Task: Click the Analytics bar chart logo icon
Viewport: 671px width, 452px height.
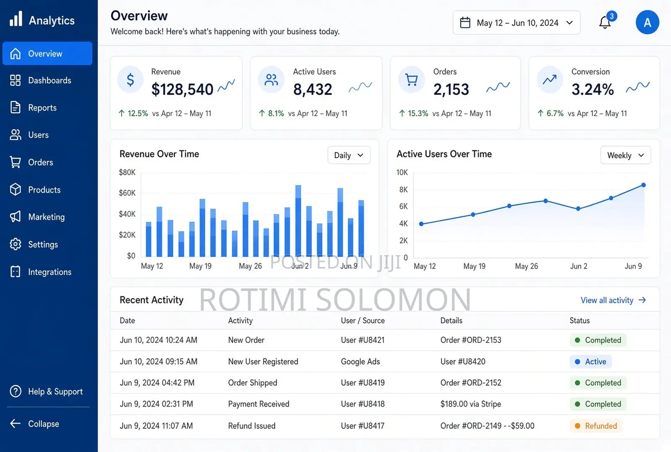Action: (x=16, y=19)
